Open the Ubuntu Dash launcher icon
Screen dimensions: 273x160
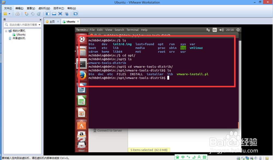click(82, 39)
